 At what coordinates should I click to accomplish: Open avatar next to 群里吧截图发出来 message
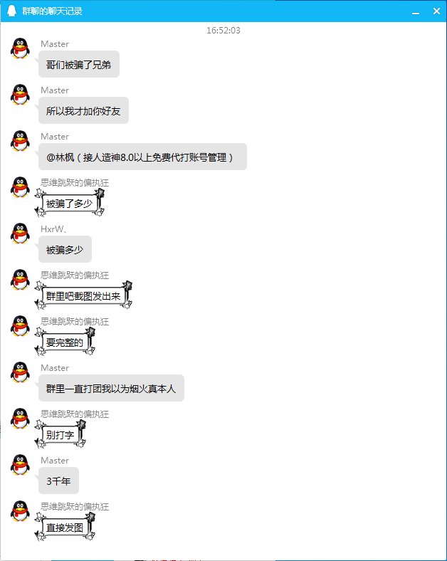21,279
